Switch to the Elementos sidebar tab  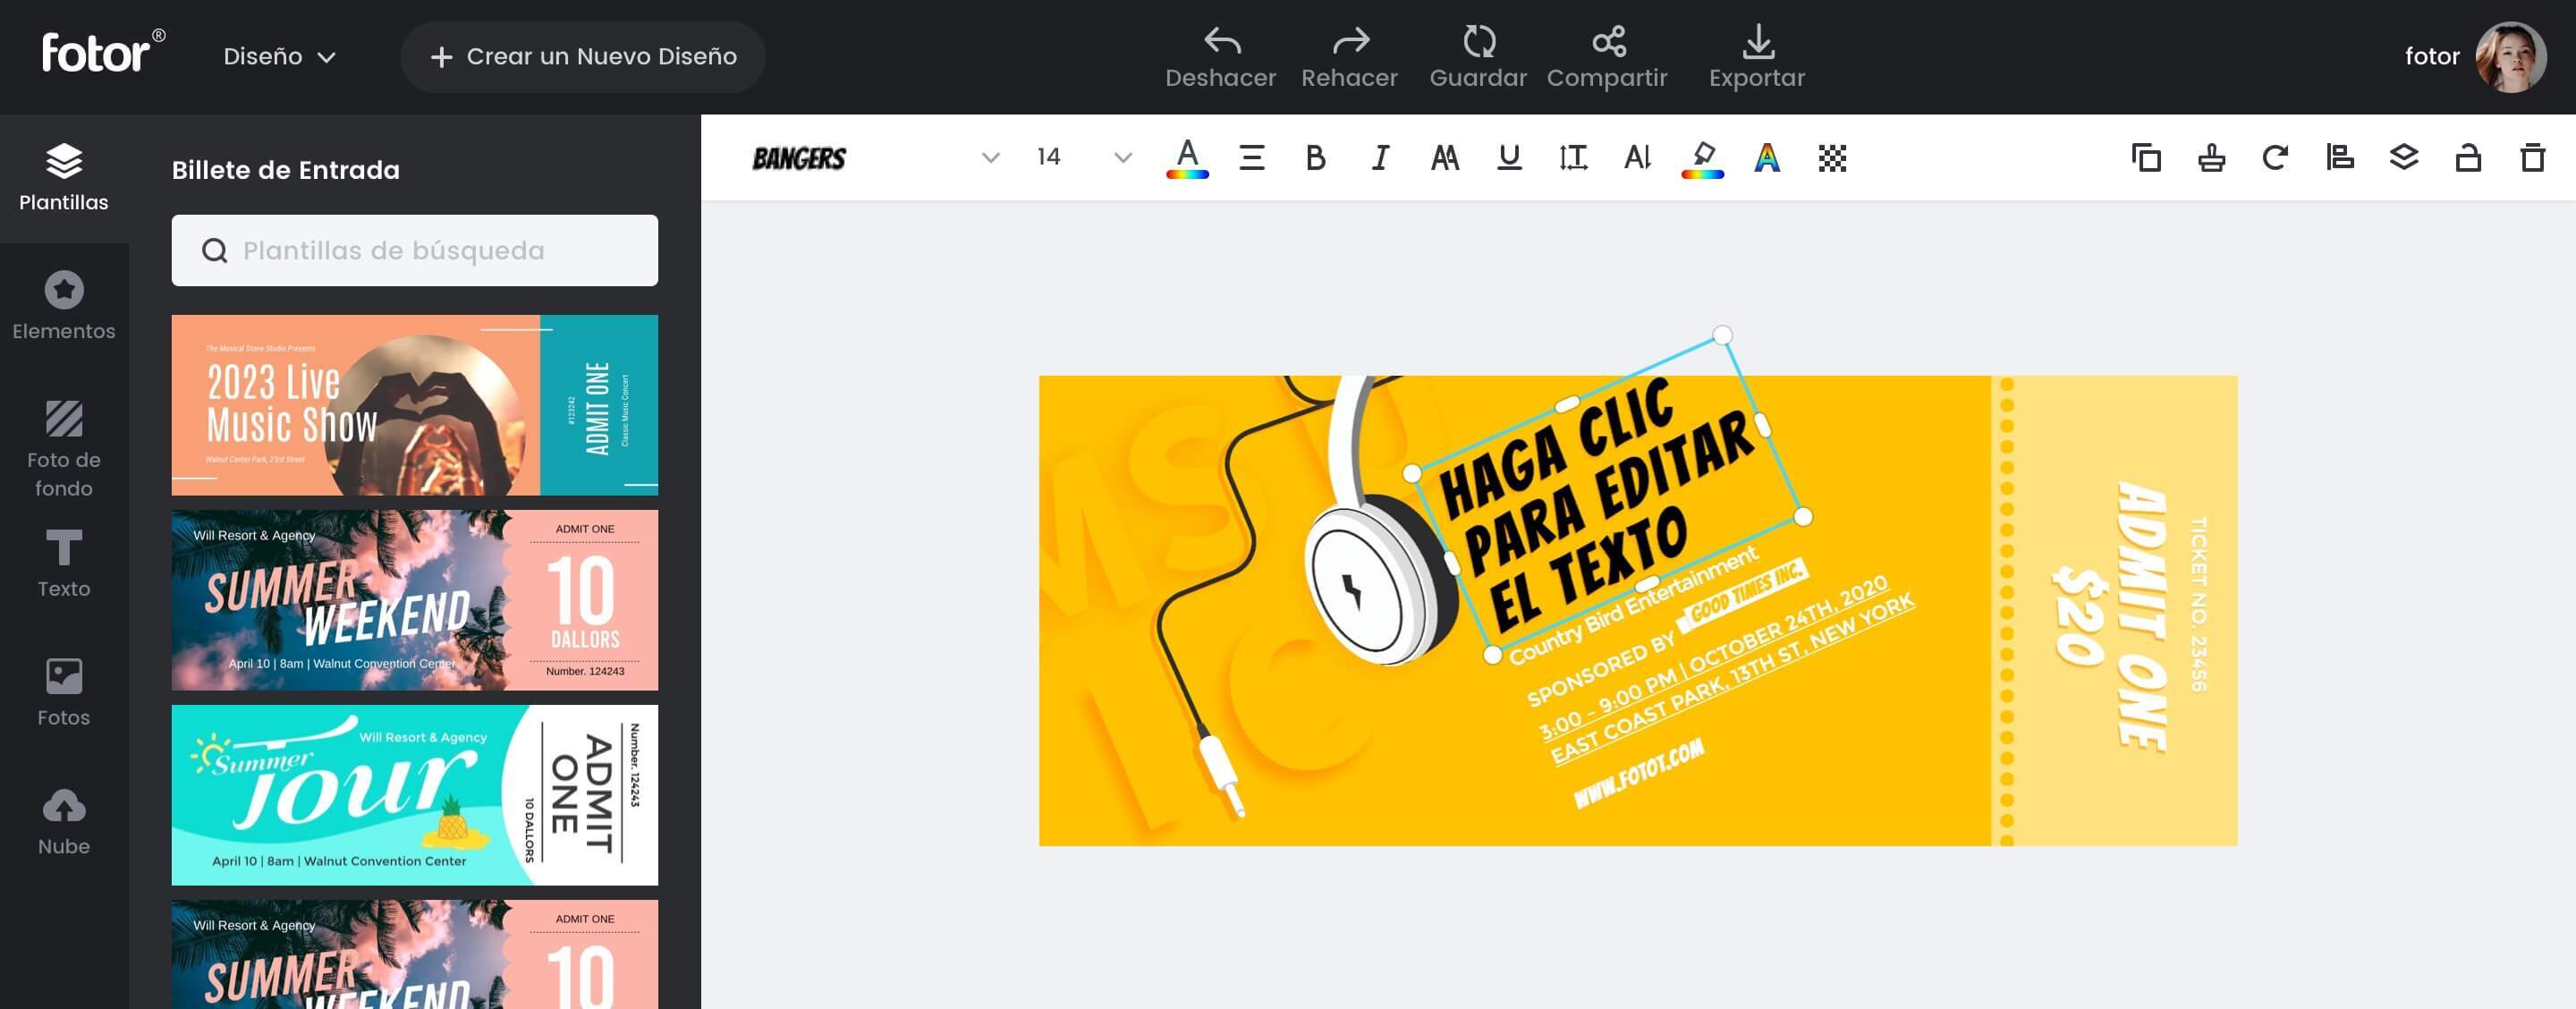point(64,306)
